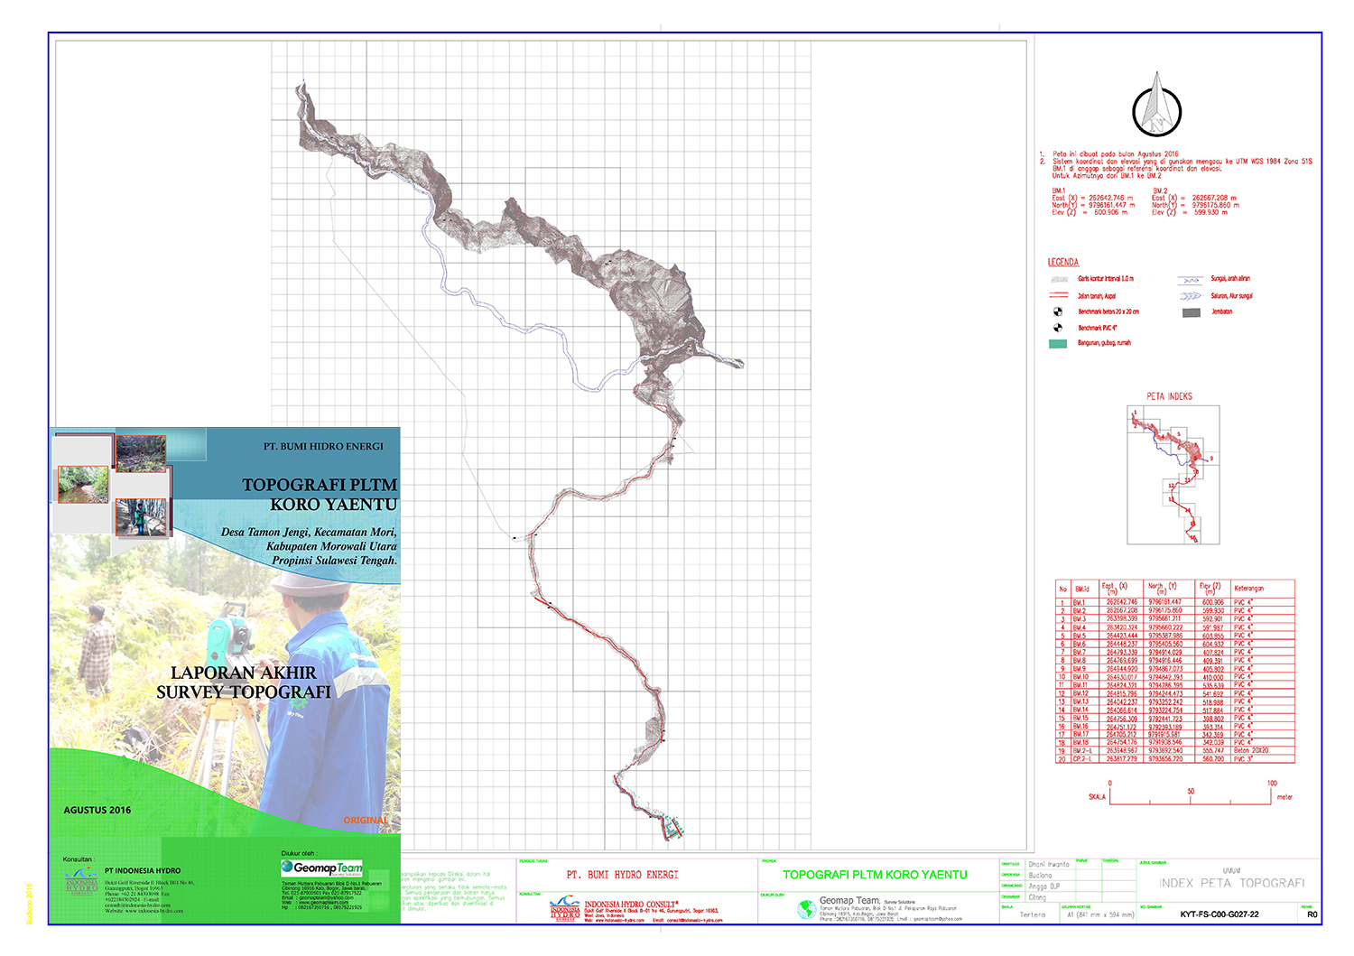Click the Geomap Team globe logo in title block

[x=806, y=910]
